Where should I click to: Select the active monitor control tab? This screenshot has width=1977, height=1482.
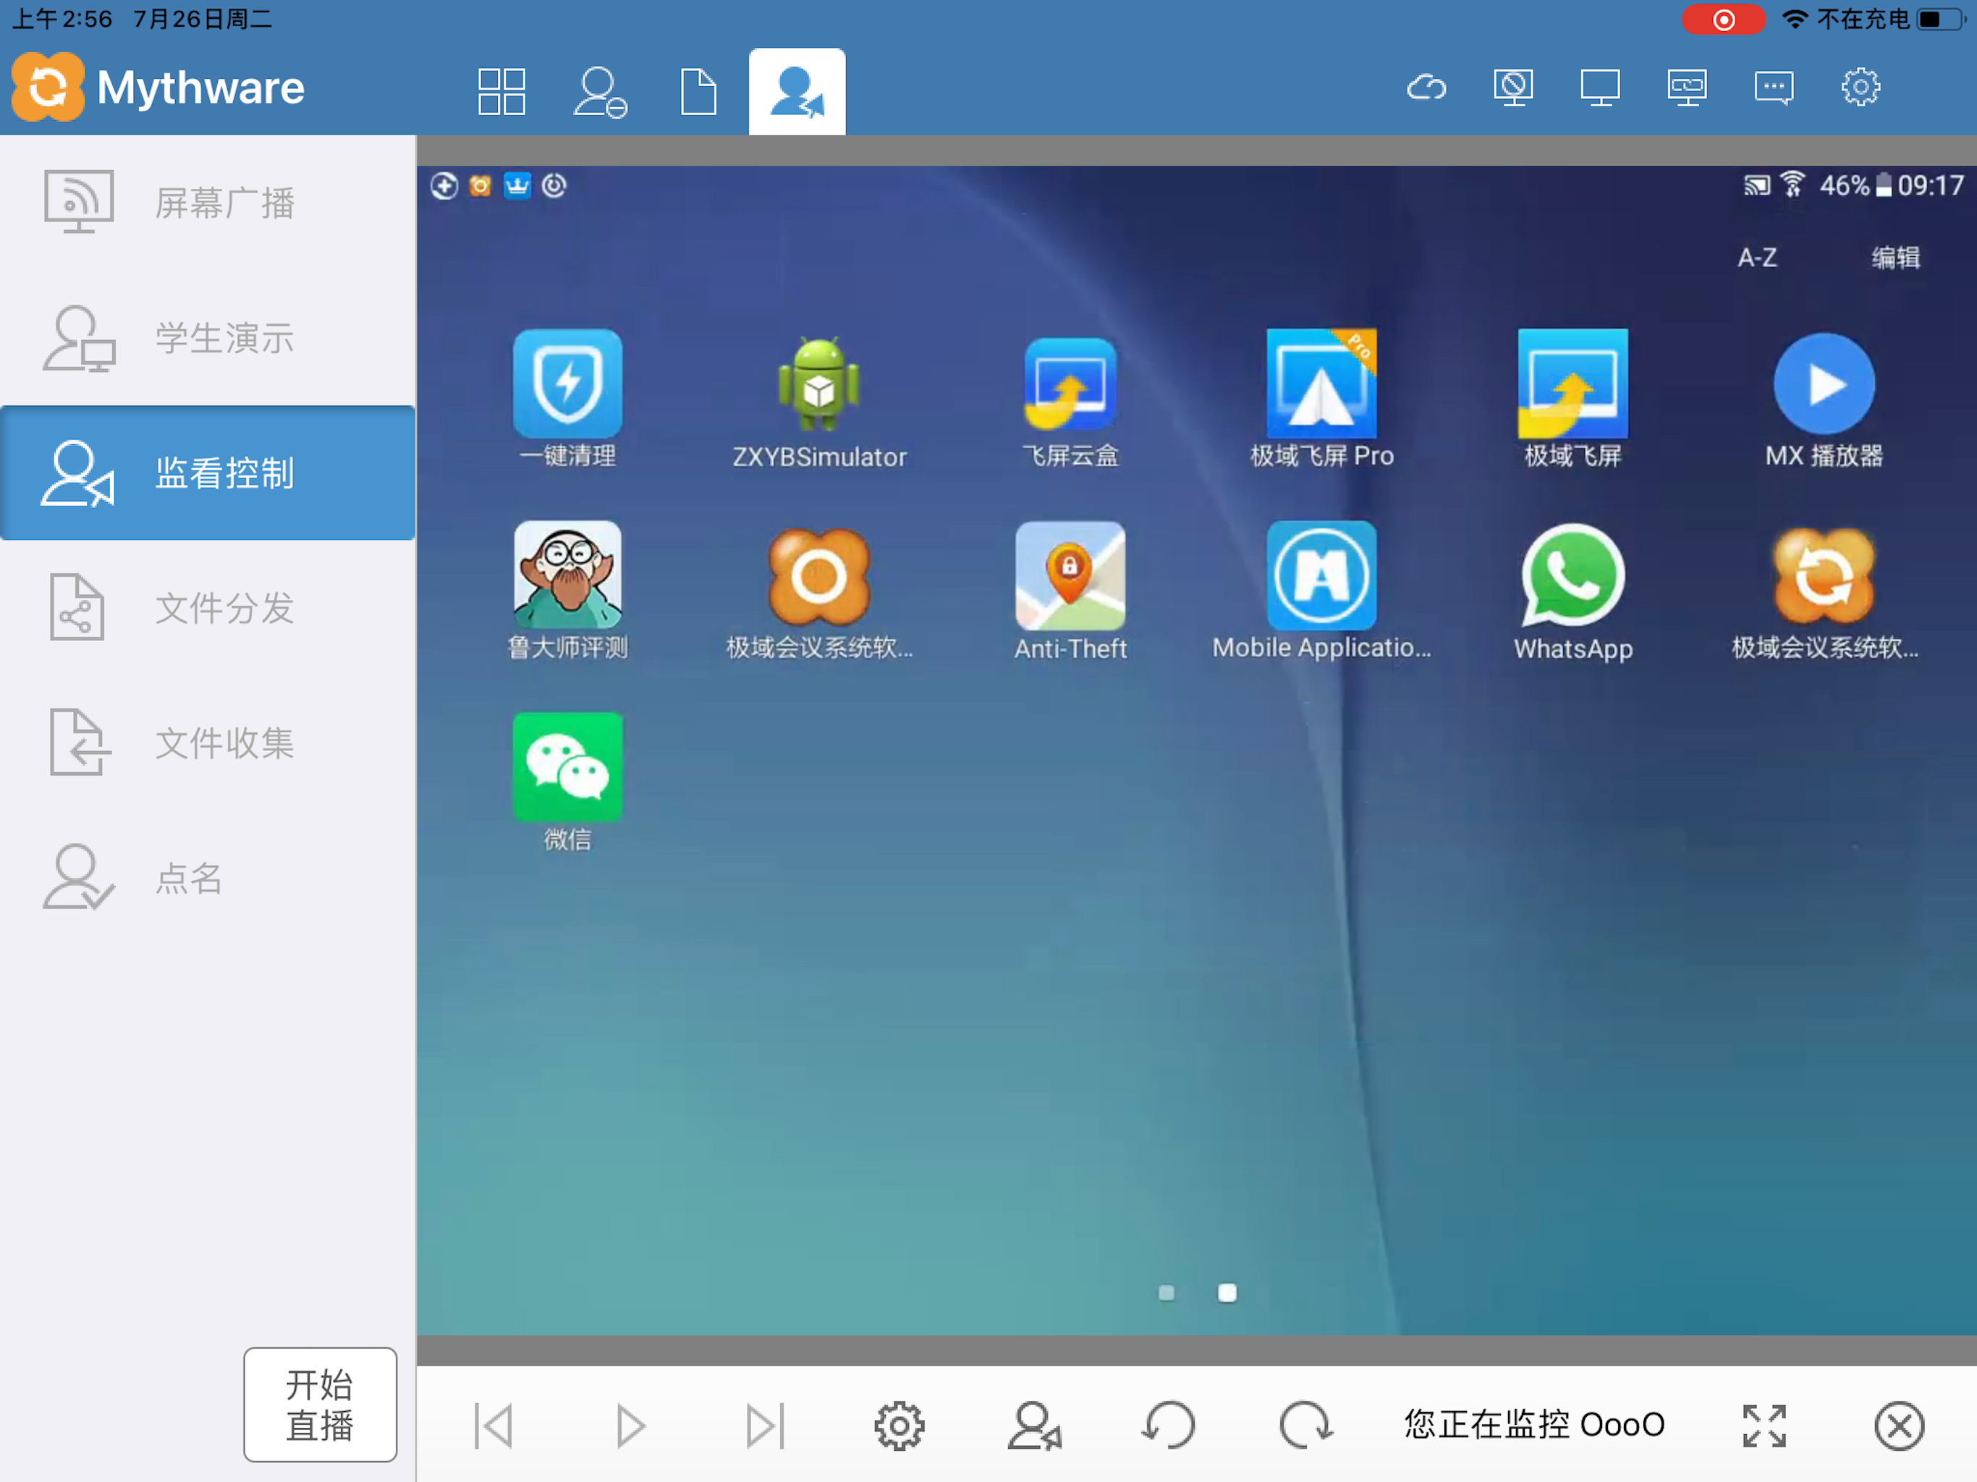(796, 91)
